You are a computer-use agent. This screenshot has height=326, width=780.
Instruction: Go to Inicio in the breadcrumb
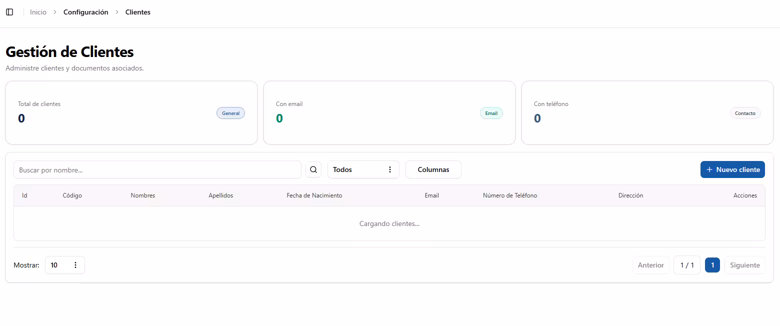(x=38, y=12)
